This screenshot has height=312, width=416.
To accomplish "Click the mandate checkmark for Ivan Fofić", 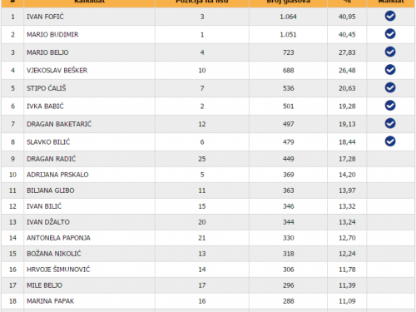I will tap(390, 16).
